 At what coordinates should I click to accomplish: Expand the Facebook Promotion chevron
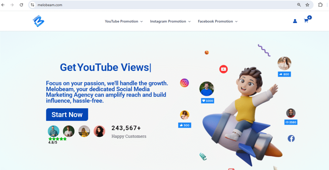pos(236,21)
